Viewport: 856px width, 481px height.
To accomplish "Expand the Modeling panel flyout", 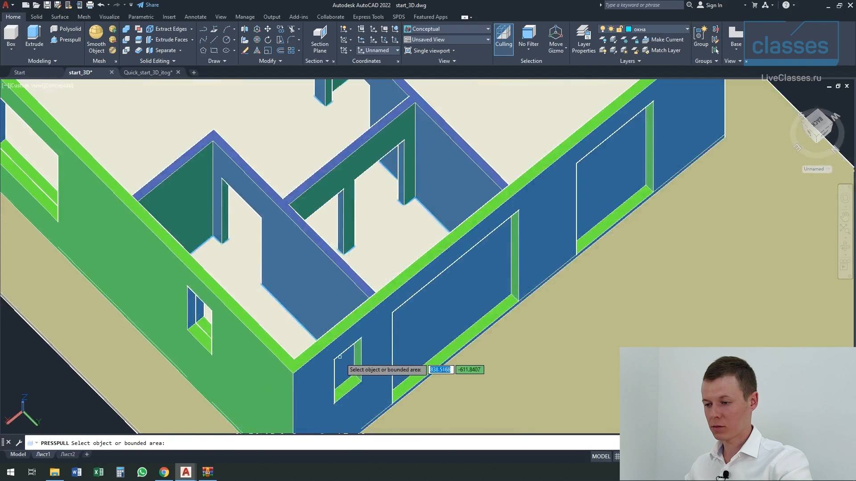I will click(x=42, y=61).
